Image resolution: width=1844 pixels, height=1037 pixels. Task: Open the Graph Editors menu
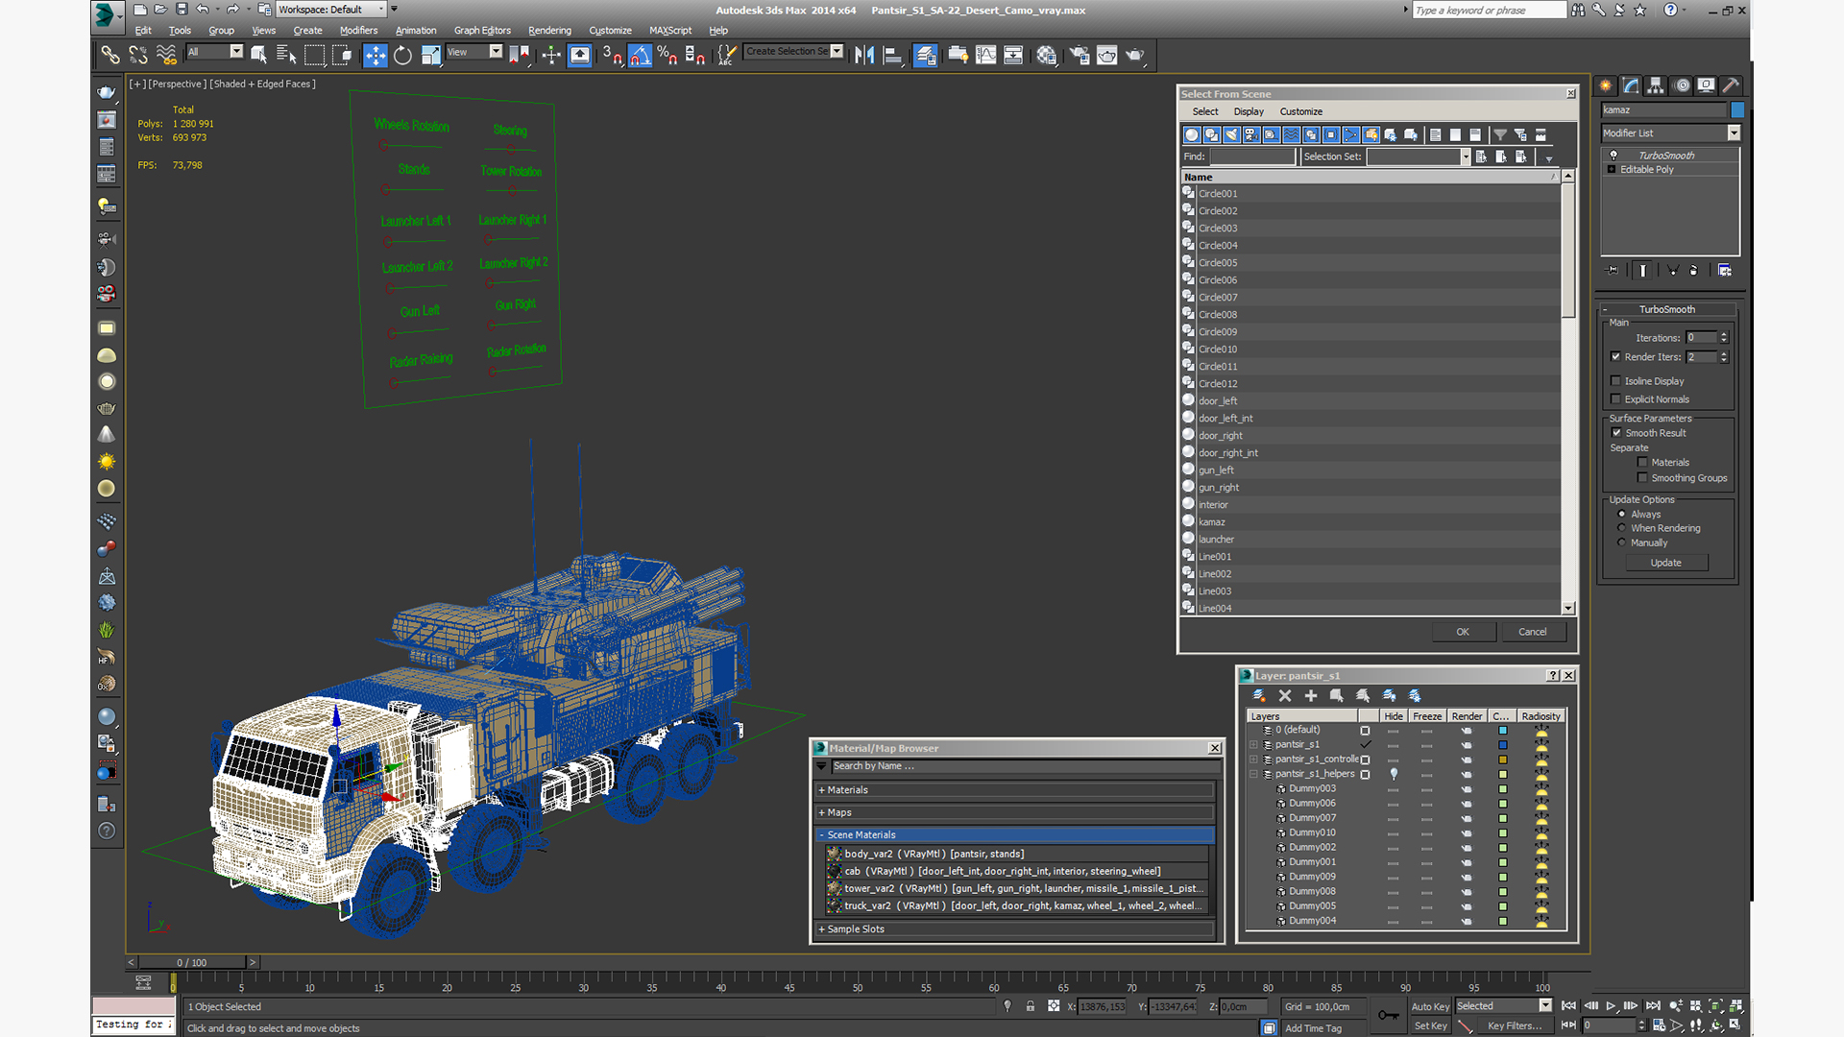(482, 31)
